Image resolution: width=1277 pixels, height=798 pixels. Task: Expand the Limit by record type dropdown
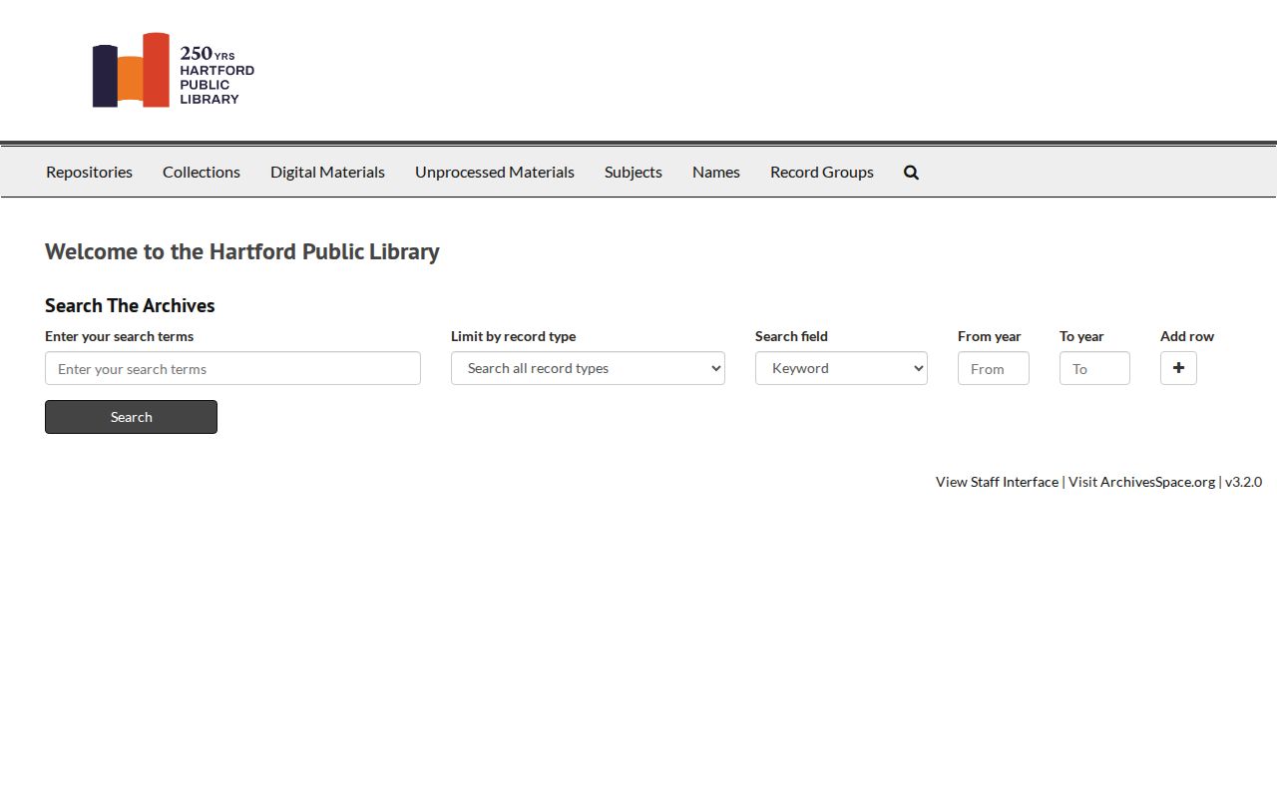588,368
